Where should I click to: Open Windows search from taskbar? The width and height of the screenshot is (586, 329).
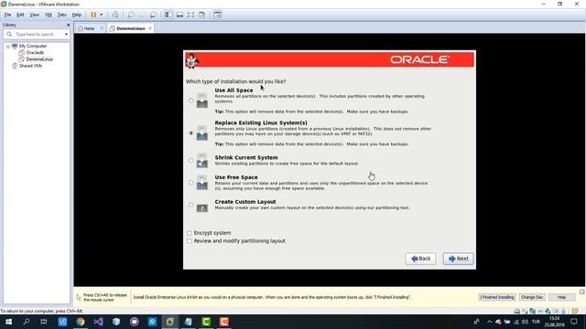point(27,322)
